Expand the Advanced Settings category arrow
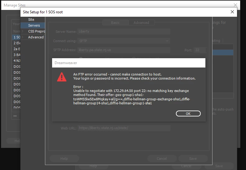Screen dimensions: 246x170 point(23,37)
